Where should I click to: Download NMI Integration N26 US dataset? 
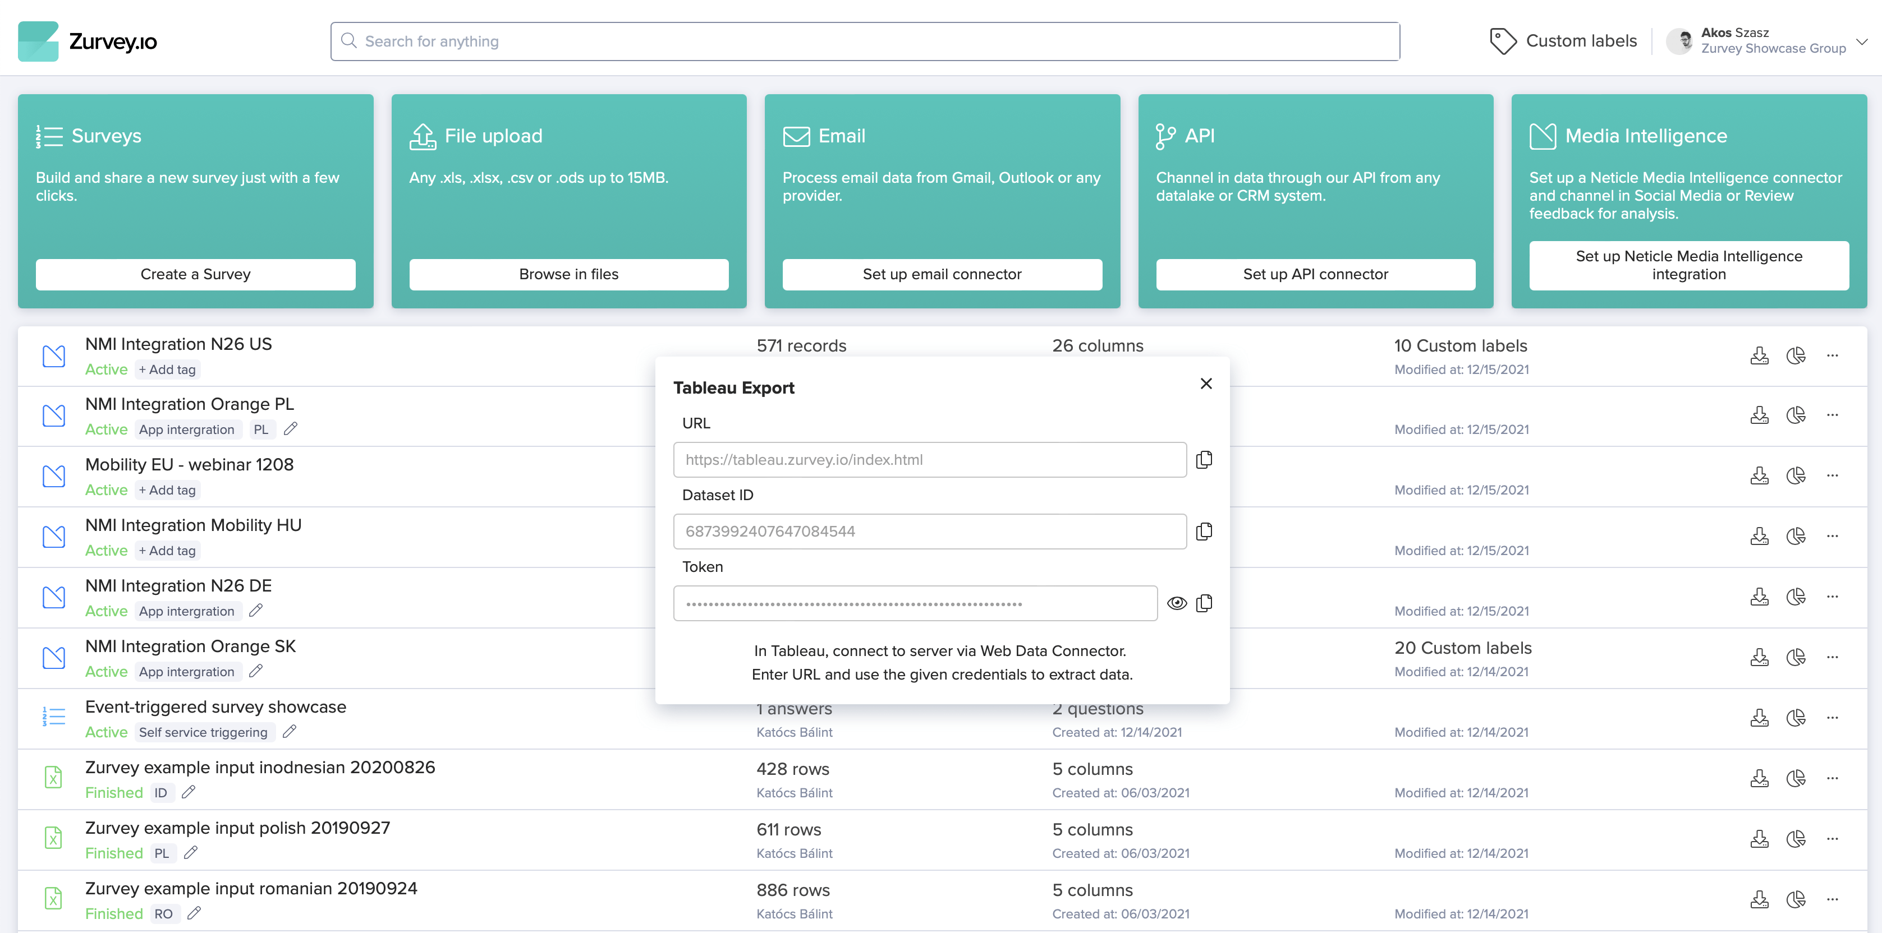(1759, 355)
